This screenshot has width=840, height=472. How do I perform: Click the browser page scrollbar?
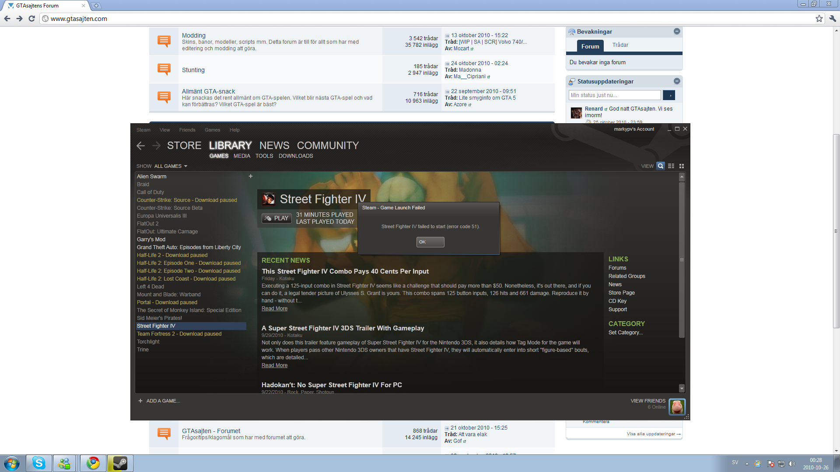836,232
